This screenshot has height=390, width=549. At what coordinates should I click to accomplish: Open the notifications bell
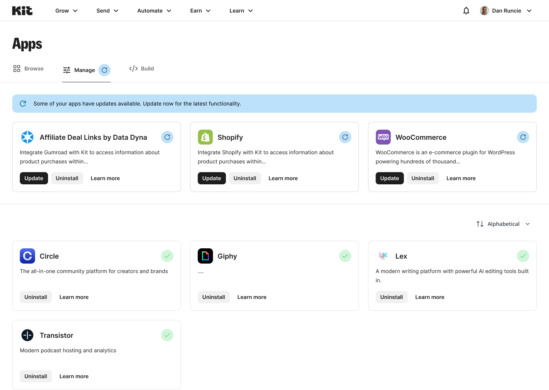(466, 11)
